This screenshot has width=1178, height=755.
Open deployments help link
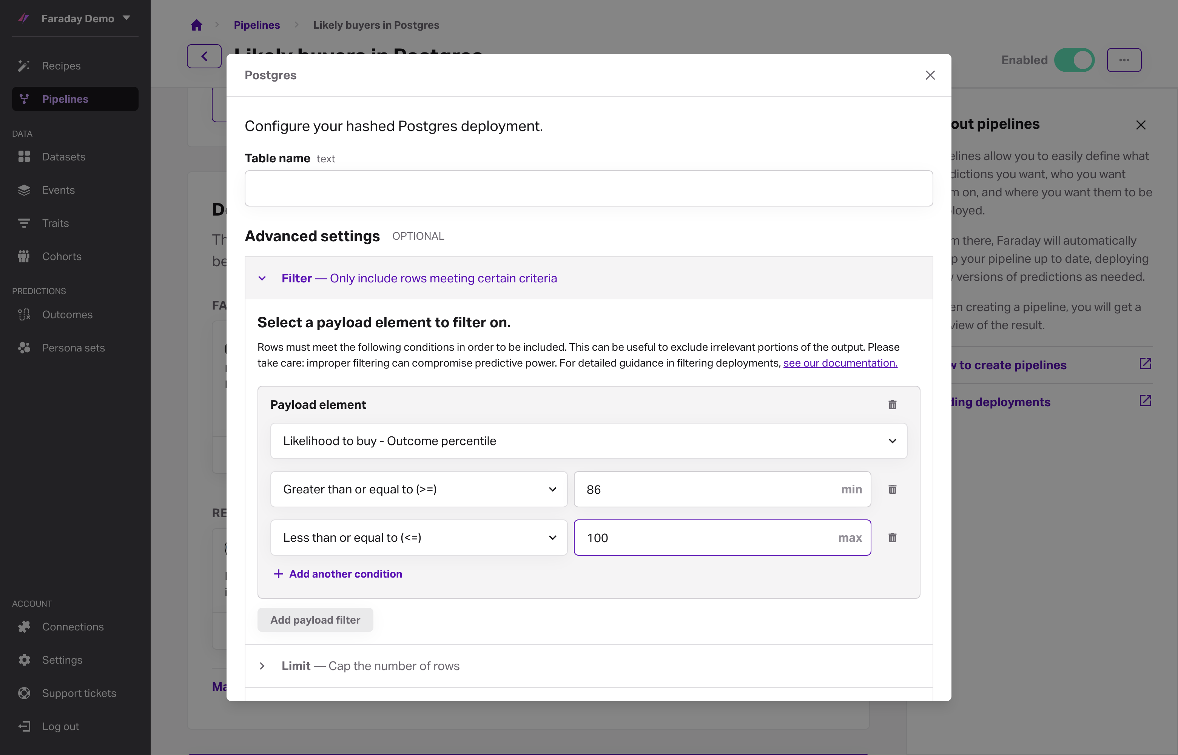coord(1001,402)
